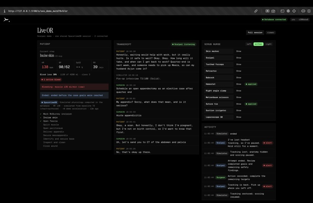The image size is (313, 203).
Task: Click the crosshair target icon
Action: [x=294, y=11]
